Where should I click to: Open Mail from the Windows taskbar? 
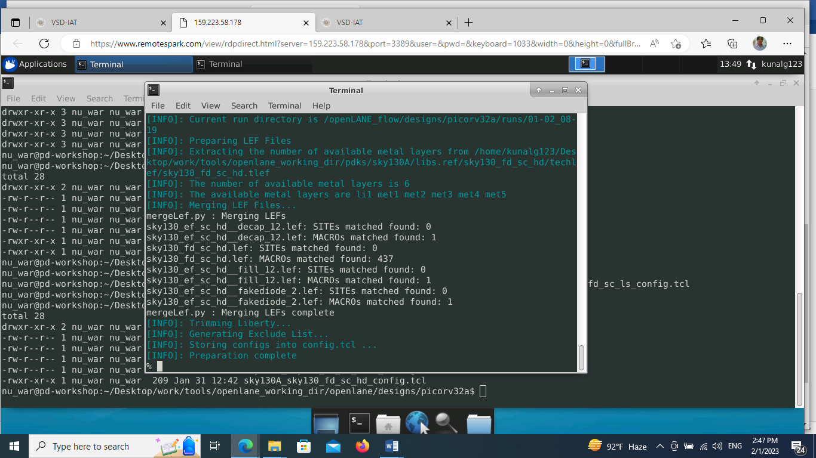tap(333, 446)
